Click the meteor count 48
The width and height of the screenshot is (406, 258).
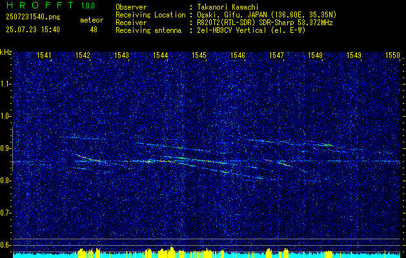click(94, 30)
